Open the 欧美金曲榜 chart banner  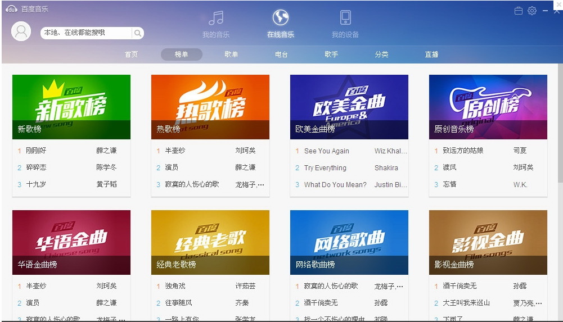pos(349,107)
